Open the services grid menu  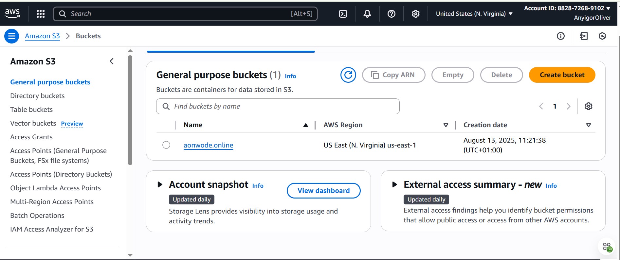coord(41,14)
